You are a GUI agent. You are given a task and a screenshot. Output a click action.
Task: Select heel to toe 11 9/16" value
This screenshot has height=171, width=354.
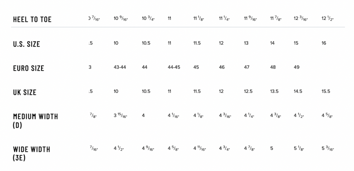pos(251,19)
